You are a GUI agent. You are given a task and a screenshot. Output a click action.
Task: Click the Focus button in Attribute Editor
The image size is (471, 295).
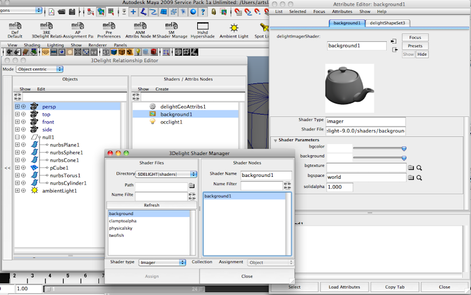pos(415,38)
